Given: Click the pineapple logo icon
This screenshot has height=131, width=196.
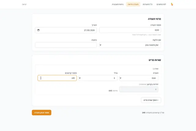Looking at the screenshot, I should [172, 4].
